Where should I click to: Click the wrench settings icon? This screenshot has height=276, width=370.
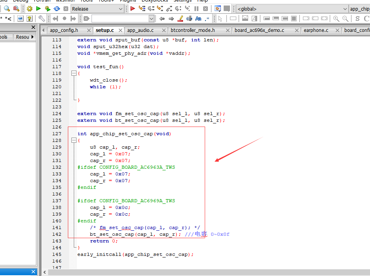(41, 19)
